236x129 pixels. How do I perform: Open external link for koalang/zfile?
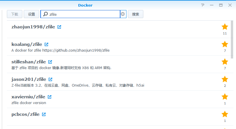pyautogui.click(x=46, y=44)
